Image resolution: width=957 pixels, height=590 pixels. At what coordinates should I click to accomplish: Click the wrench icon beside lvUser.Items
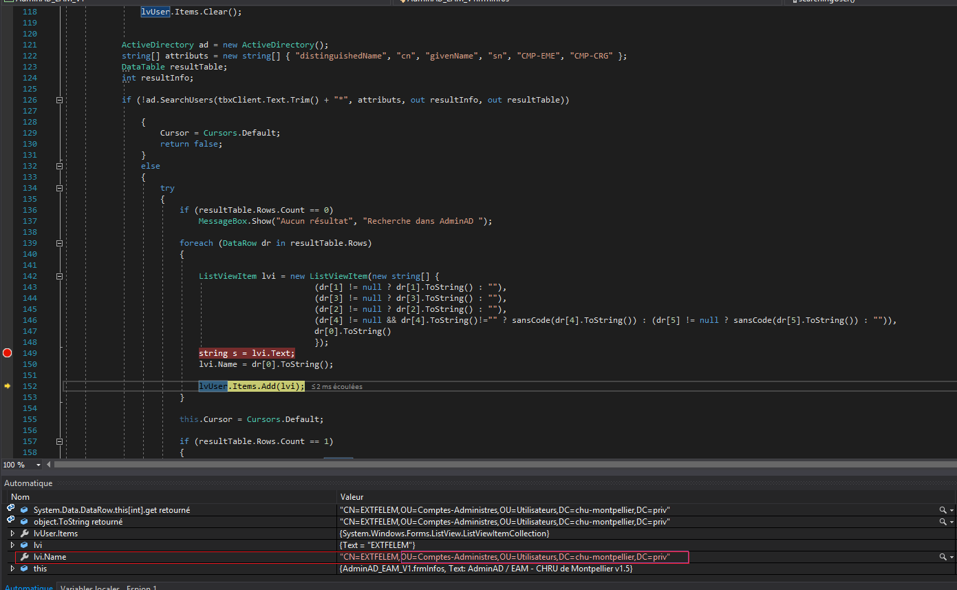coord(25,534)
